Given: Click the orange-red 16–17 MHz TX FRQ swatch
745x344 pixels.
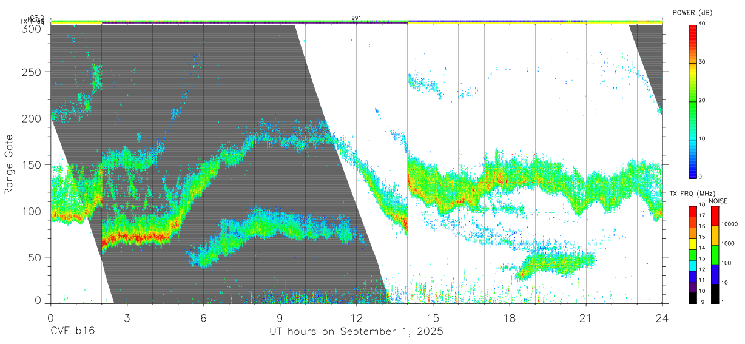Looking at the screenshot, I should [x=692, y=221].
